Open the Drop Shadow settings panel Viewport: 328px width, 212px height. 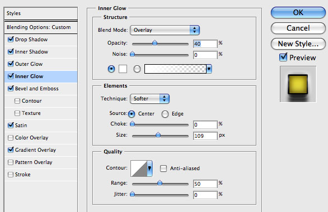coord(31,40)
